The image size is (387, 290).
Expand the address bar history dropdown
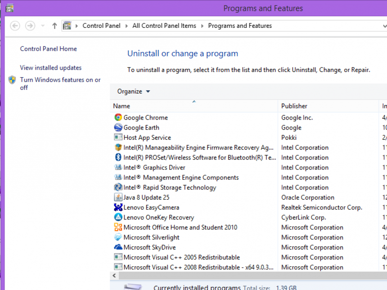385,26
